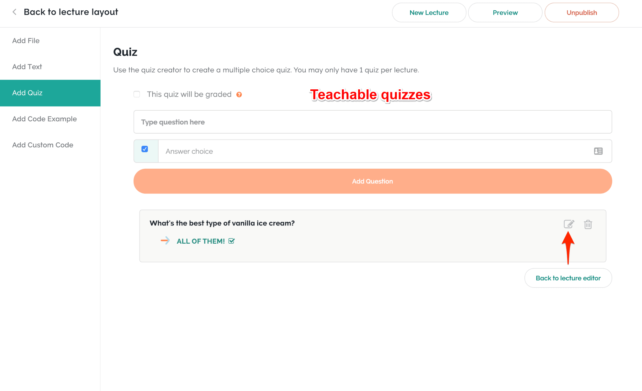This screenshot has height=391, width=642.
Task: Click the Type question here input field
Action: 372,122
